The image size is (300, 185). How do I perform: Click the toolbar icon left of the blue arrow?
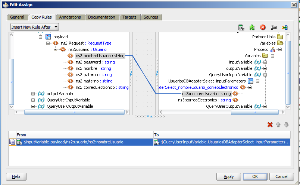pyautogui.click(x=274, y=27)
